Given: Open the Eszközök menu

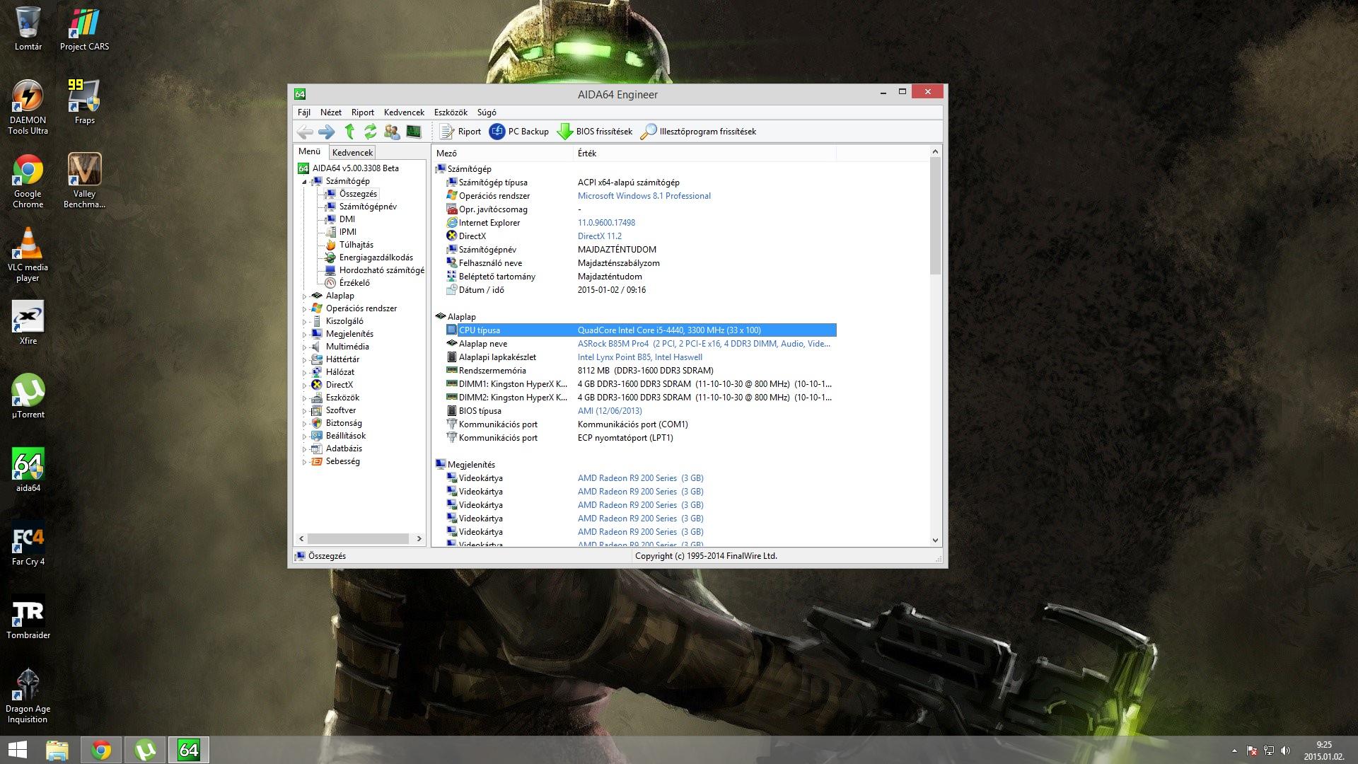Looking at the screenshot, I should click(x=451, y=112).
